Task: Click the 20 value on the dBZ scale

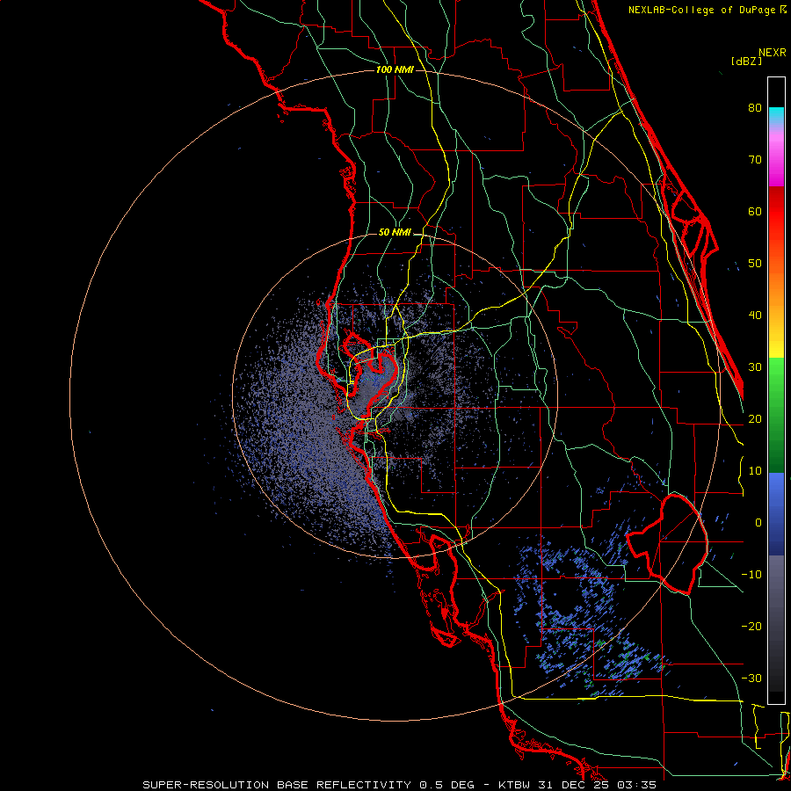Action: [755, 418]
